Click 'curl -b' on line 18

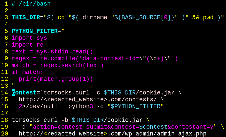[x=56, y=120]
